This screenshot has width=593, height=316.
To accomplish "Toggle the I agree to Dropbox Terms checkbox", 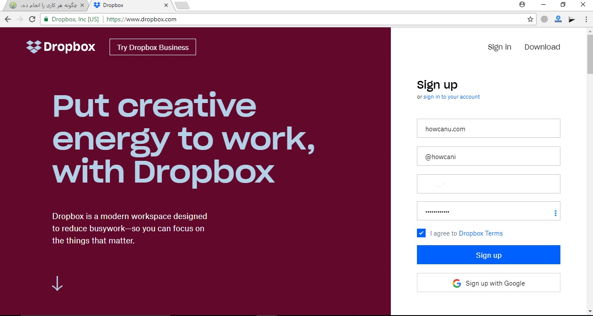I will [421, 233].
